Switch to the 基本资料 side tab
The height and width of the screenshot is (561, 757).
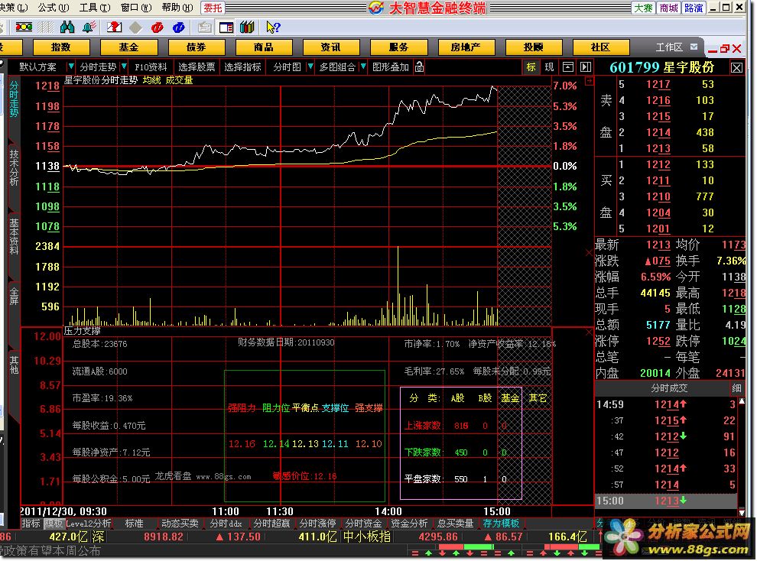click(x=14, y=236)
